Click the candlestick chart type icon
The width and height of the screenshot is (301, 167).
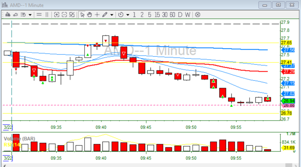(8, 14)
